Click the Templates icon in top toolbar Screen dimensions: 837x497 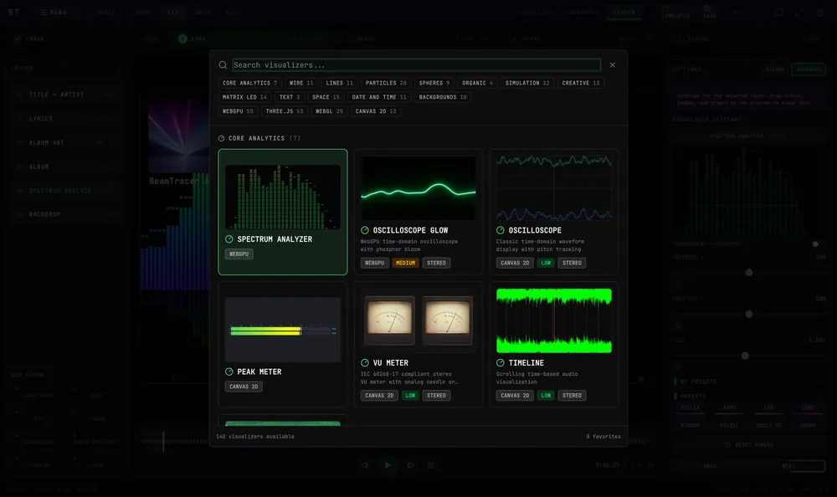665,8
